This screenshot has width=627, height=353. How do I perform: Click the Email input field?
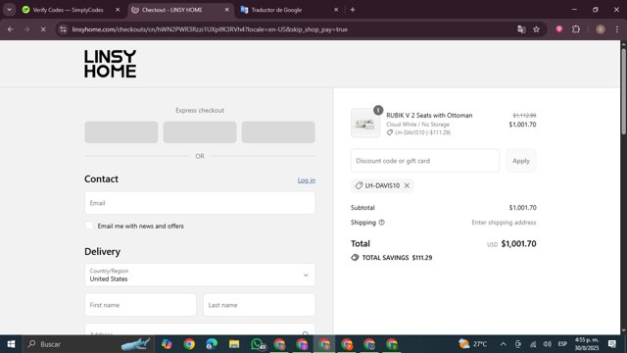200,203
